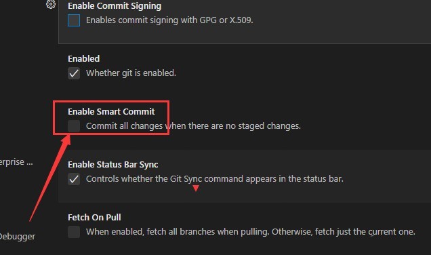Enable the Smart Commit checkbox
431x255 pixels.
(x=74, y=126)
